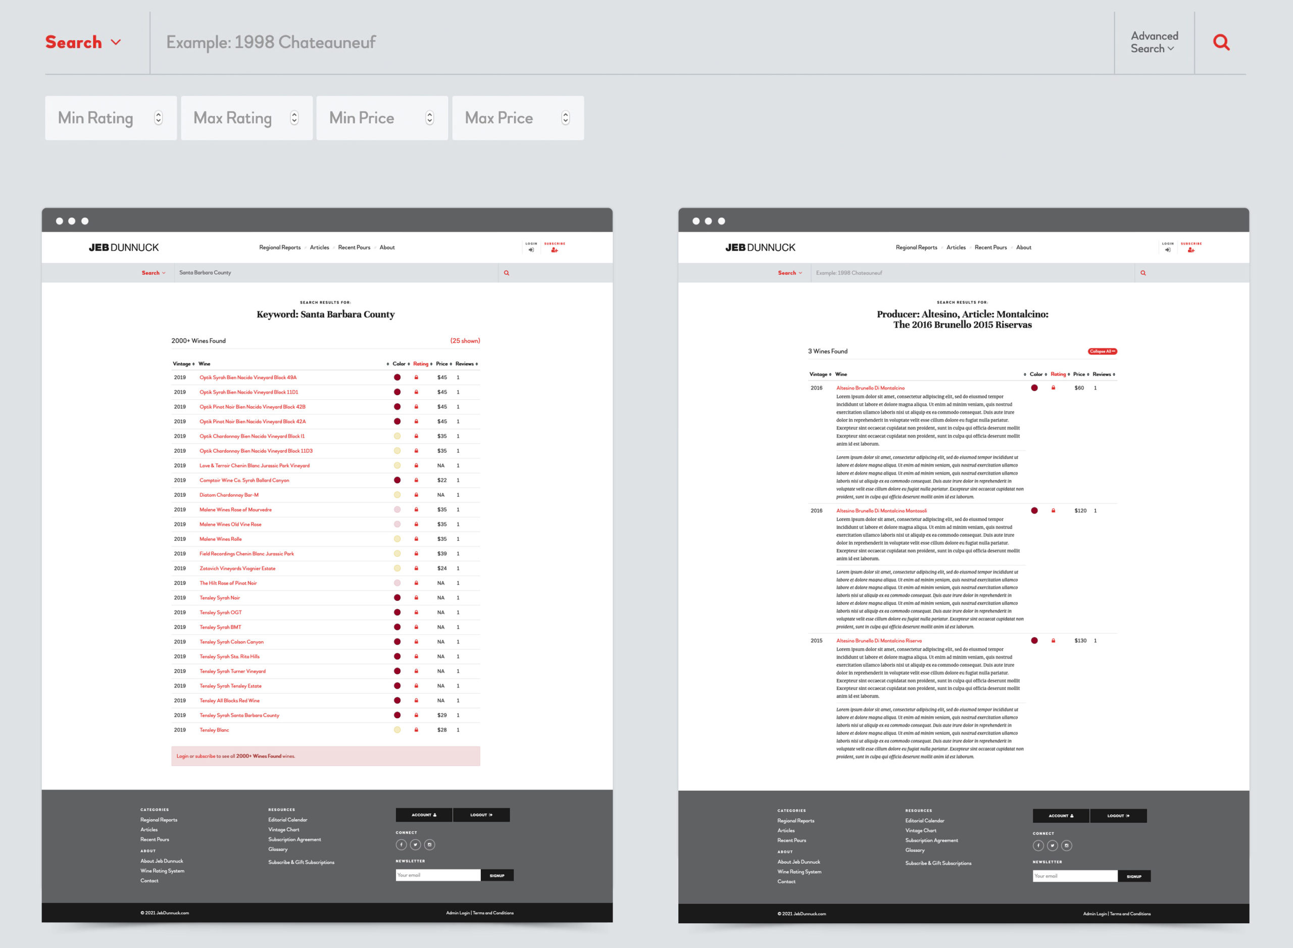Click the ACCOUNT button in the left window footer
The width and height of the screenshot is (1293, 948).
(424, 815)
